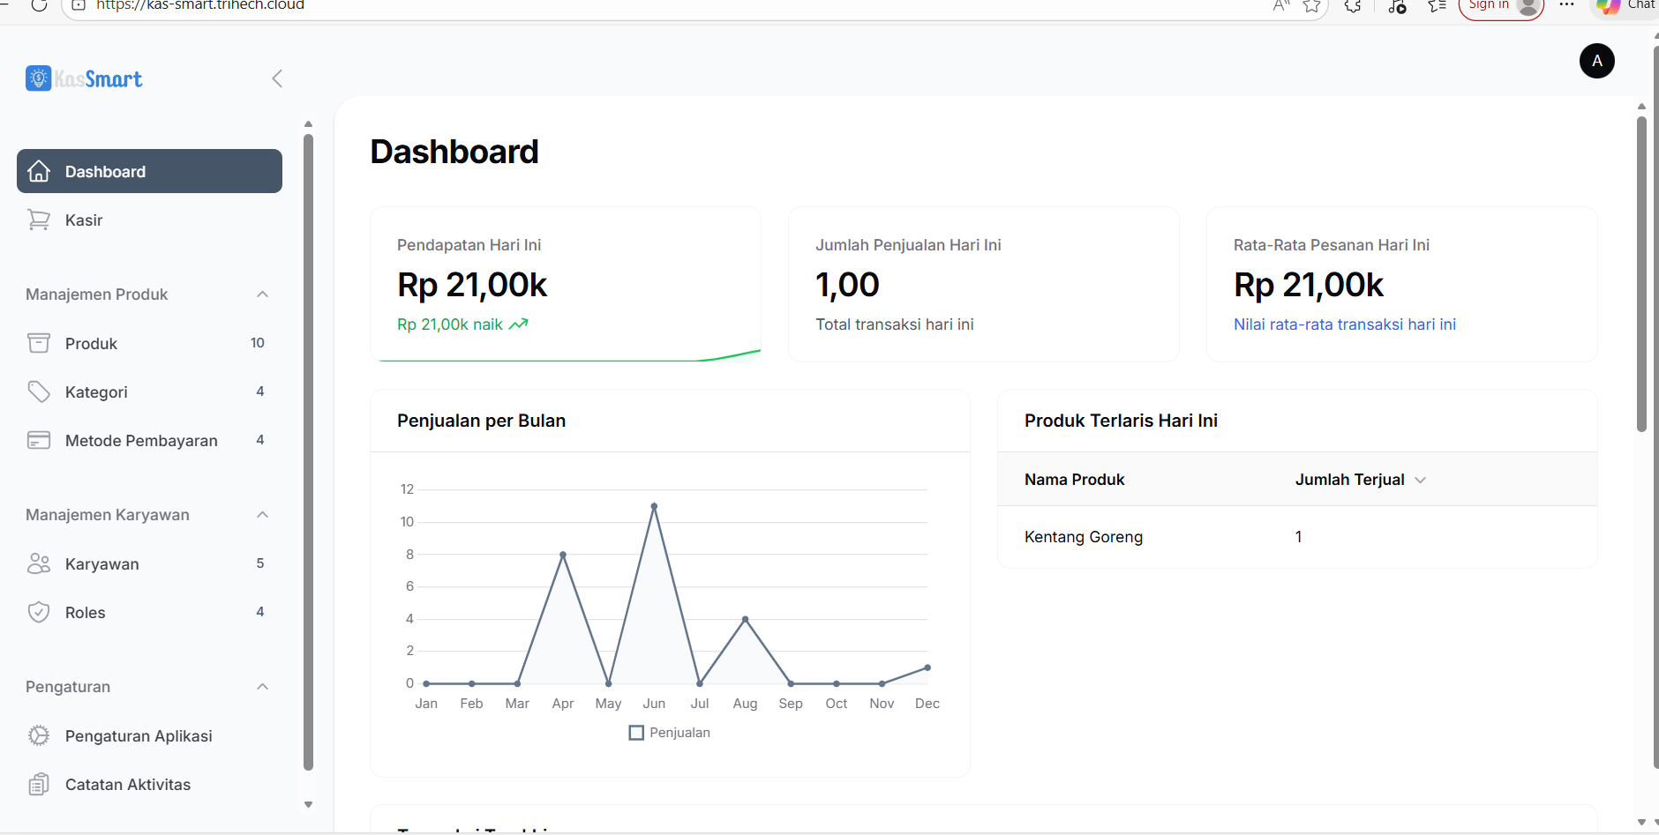The height and width of the screenshot is (835, 1659).
Task: Click the August data point on chart
Action: 746,619
